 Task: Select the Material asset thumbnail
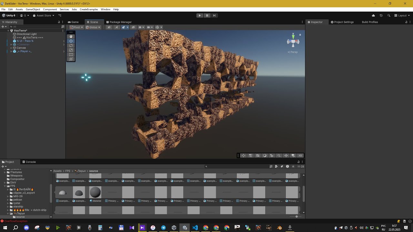95,192
